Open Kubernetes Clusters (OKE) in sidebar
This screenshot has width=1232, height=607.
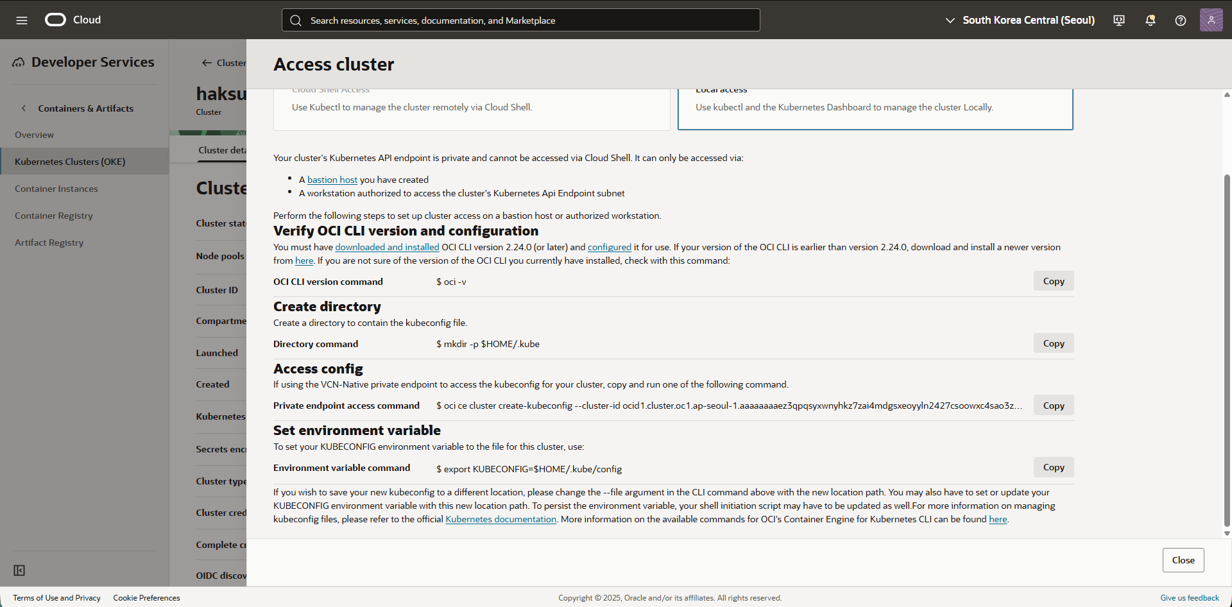pyautogui.click(x=70, y=162)
